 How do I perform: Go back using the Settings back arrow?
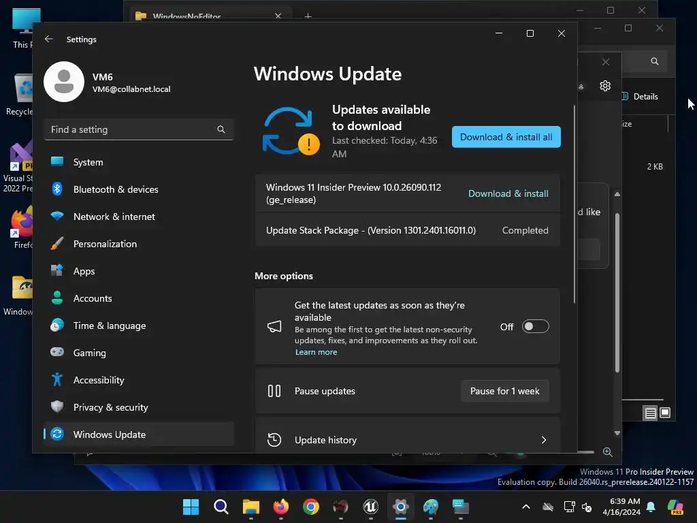[x=49, y=39]
